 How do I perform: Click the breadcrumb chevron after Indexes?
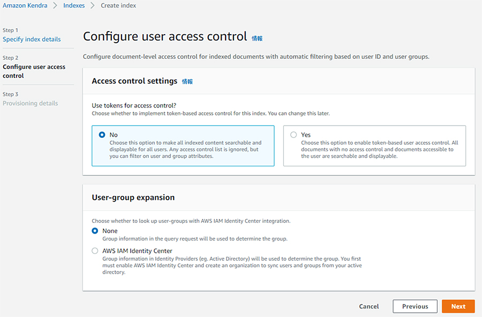[x=93, y=5]
